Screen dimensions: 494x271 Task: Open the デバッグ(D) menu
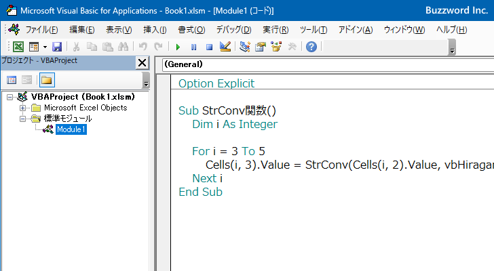(233, 30)
